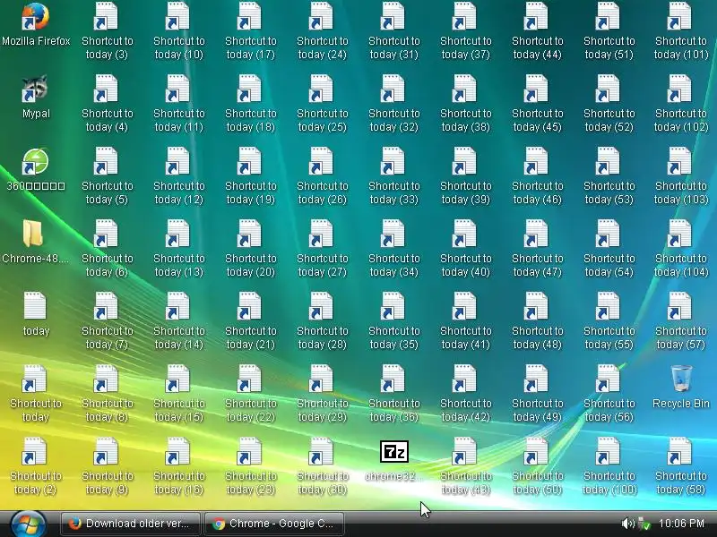The height and width of the screenshot is (537, 717).
Task: Select the chrome32 7z archive icon
Action: tap(394, 460)
